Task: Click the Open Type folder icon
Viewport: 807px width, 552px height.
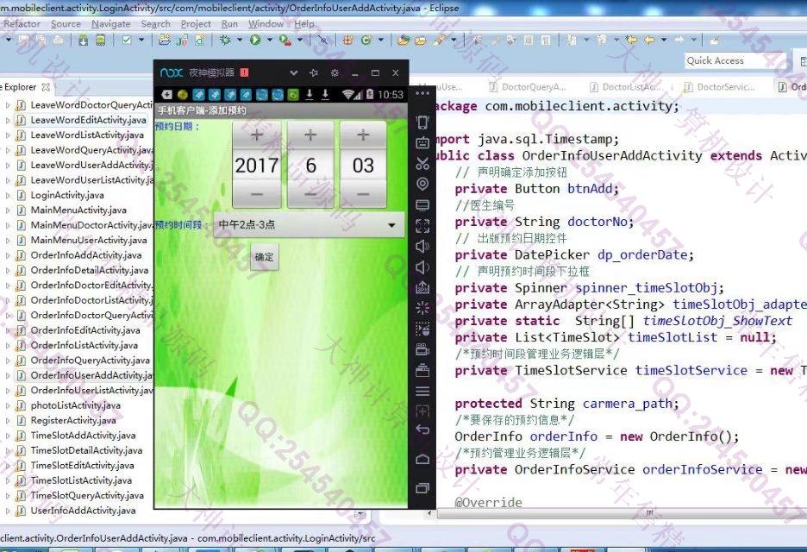Action: (x=404, y=40)
